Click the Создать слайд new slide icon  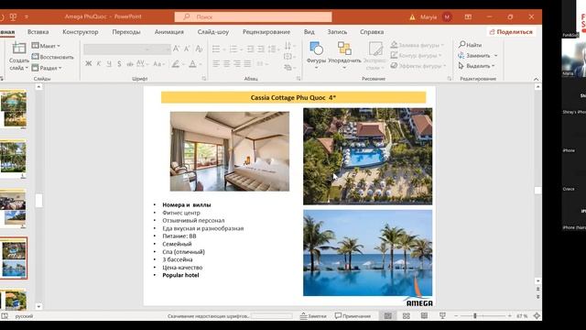(x=18, y=49)
